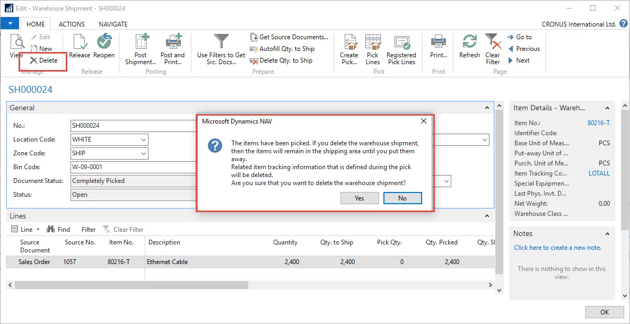Click No in the confirmation dialog
The width and height of the screenshot is (630, 324).
point(402,198)
